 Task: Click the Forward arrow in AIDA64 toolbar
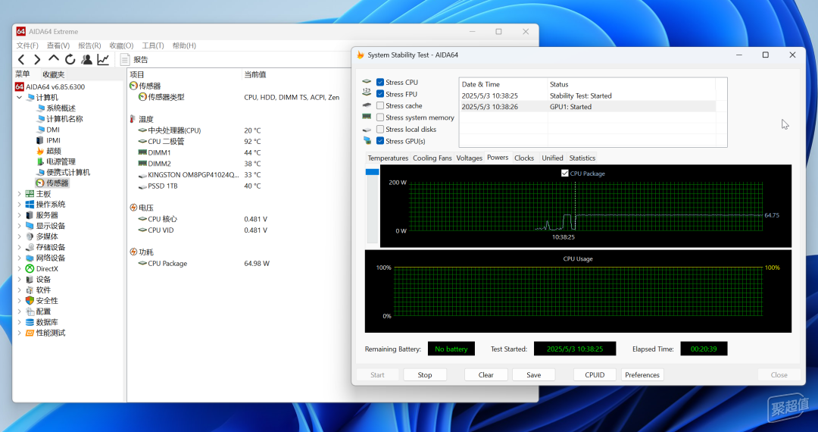pos(37,59)
